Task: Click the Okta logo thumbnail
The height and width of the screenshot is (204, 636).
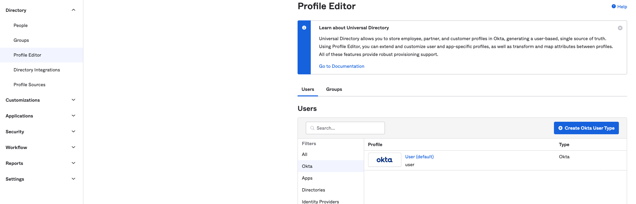Action: pos(384,160)
